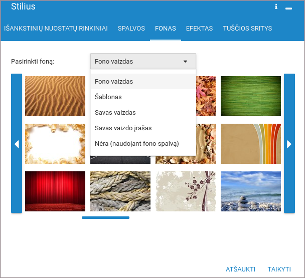Open the Fono vaizdas dropdown arrow

185,62
